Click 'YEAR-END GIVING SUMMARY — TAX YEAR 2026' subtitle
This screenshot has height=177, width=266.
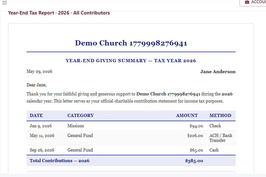[x=131, y=61]
